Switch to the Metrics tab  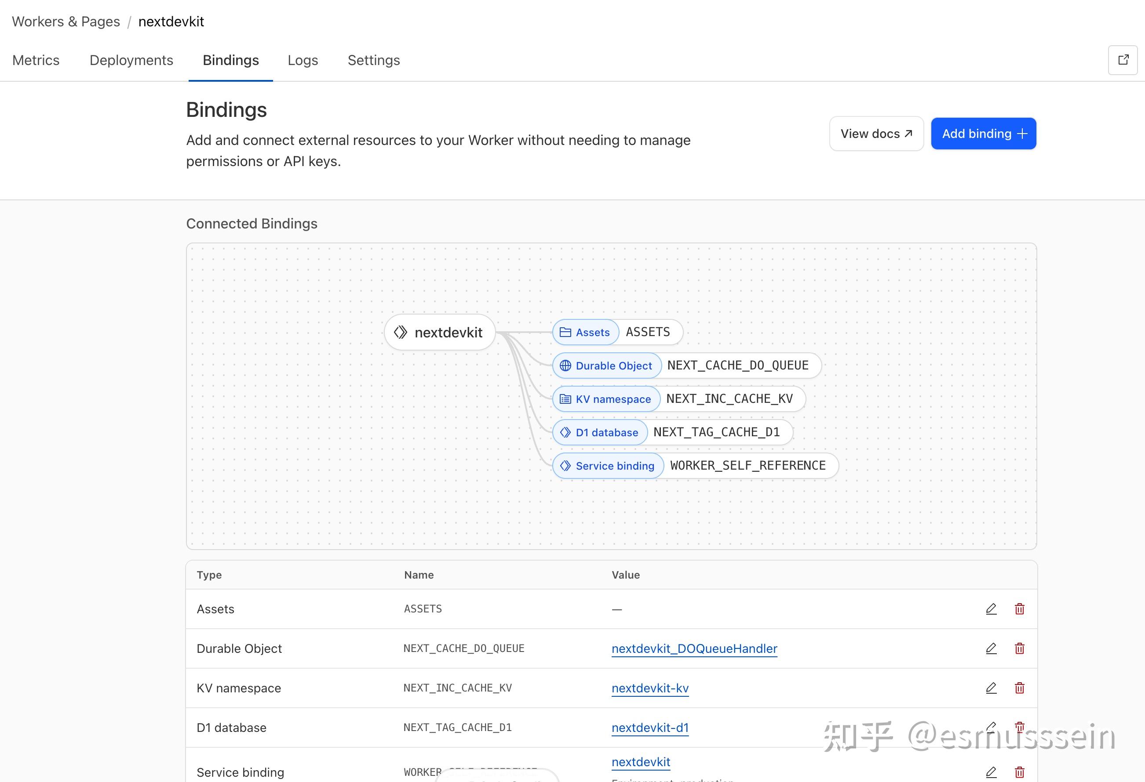(x=36, y=60)
